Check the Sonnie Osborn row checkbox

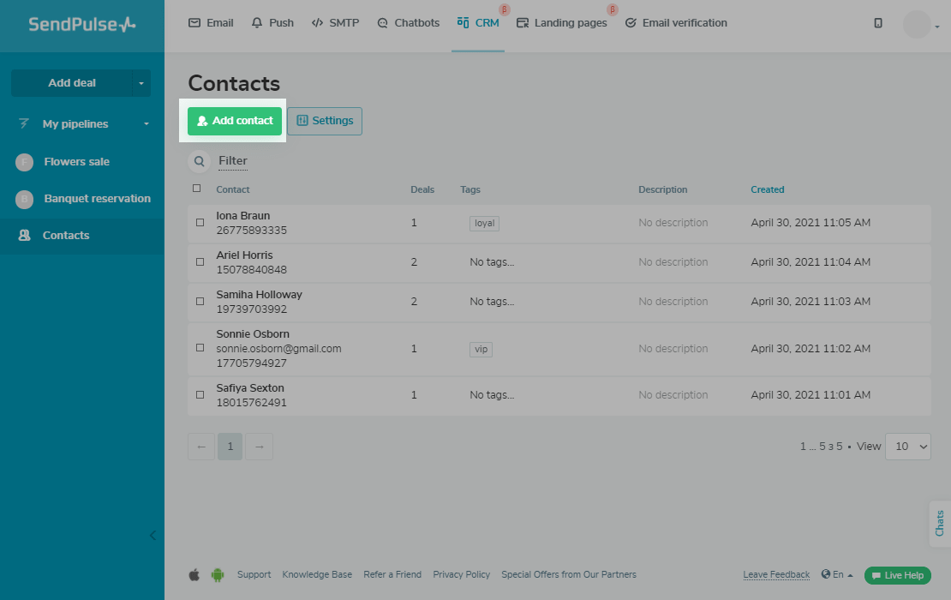(x=200, y=348)
